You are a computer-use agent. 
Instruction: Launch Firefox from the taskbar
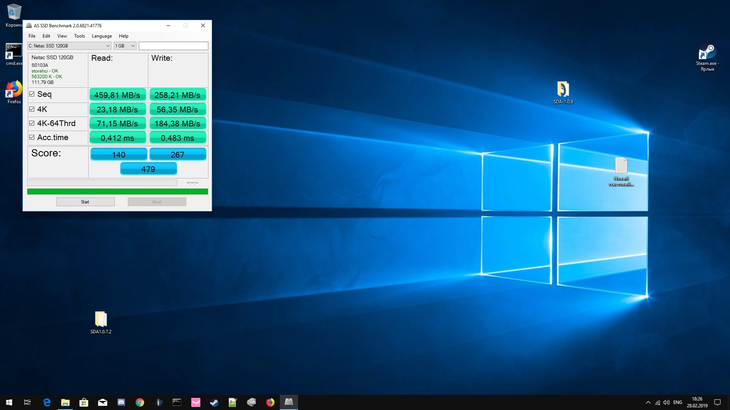(270, 402)
